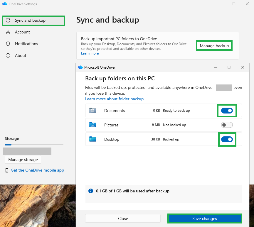254x227 pixels.
Task: Close the OneDrive Settings window
Action: (x=247, y=4)
